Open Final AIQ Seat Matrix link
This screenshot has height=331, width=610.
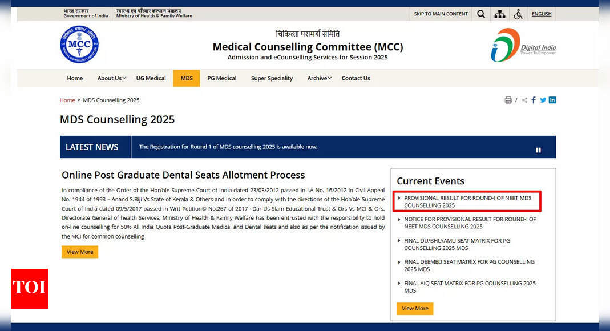(470, 287)
